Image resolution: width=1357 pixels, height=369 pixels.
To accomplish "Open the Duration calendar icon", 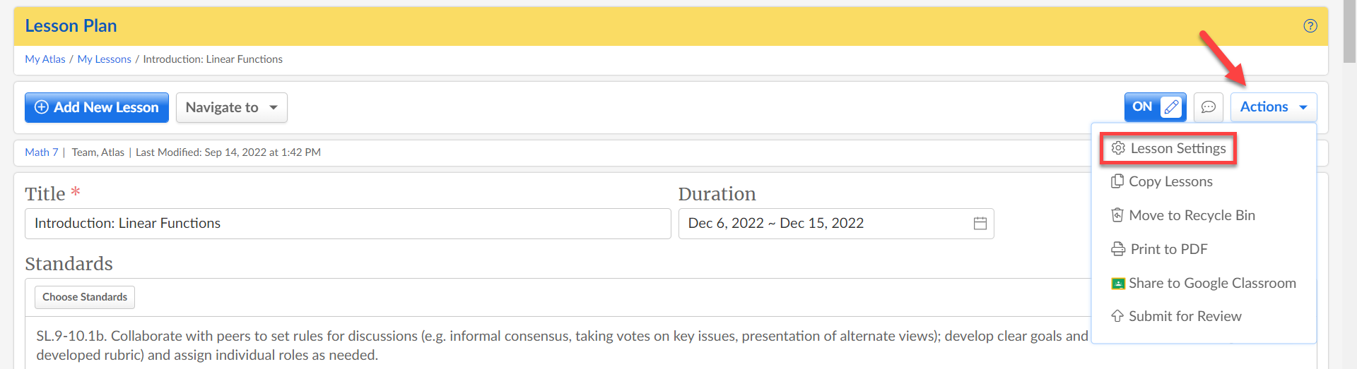I will [980, 224].
